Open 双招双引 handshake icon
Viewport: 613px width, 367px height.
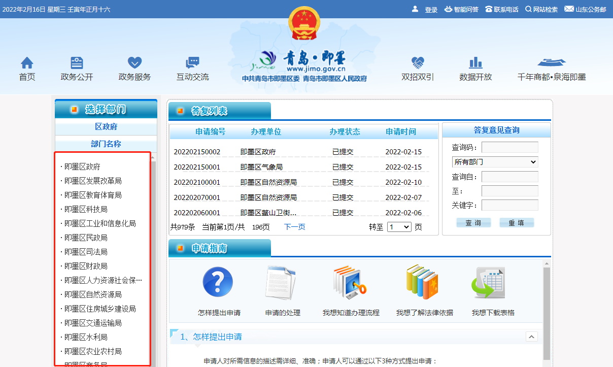click(418, 63)
